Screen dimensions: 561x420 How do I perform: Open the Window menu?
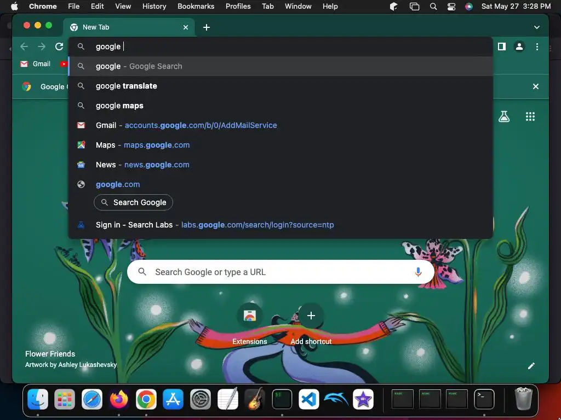coord(298,7)
